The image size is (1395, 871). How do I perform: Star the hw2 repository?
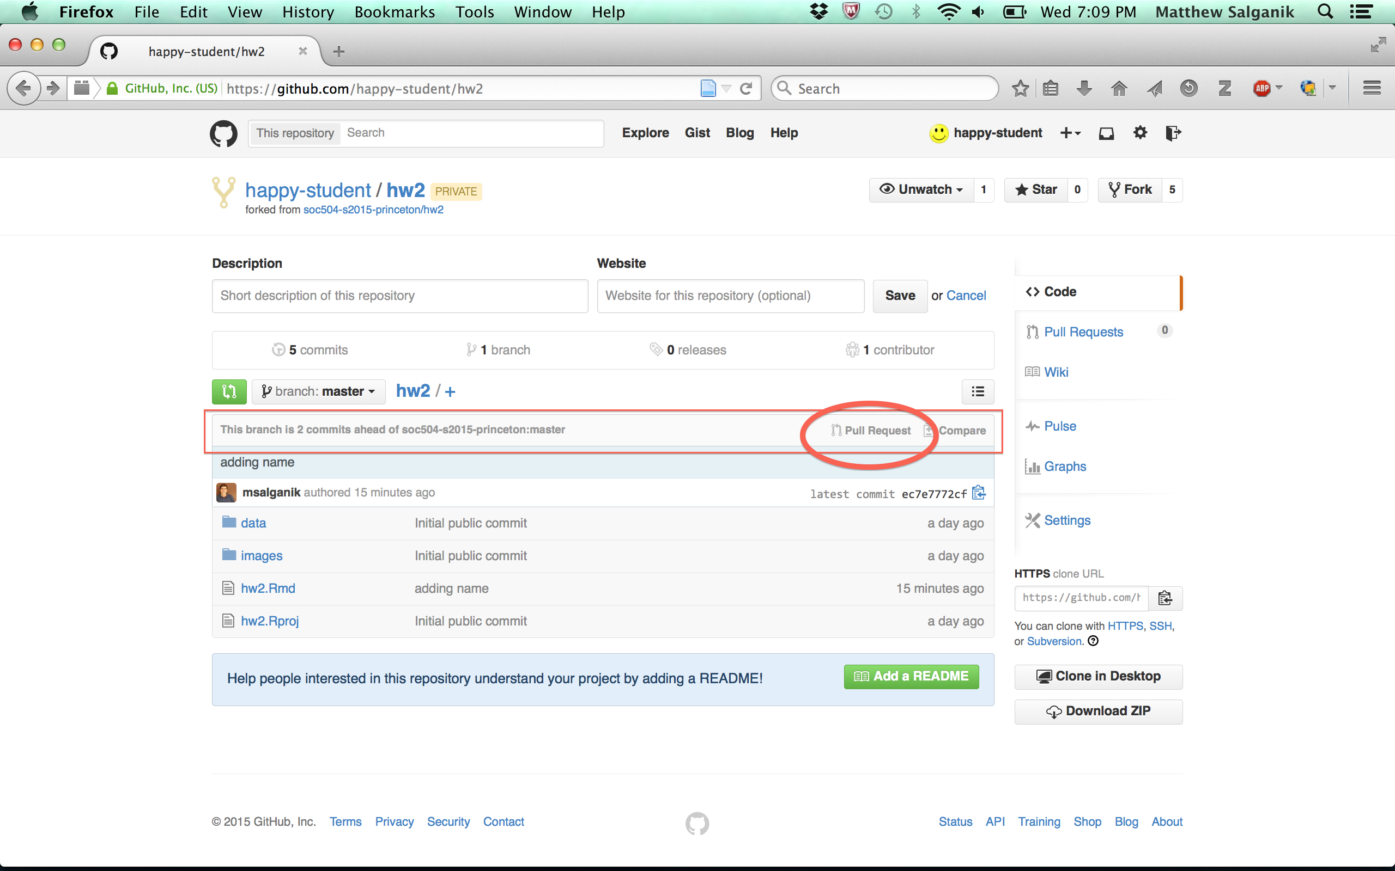pyautogui.click(x=1036, y=189)
